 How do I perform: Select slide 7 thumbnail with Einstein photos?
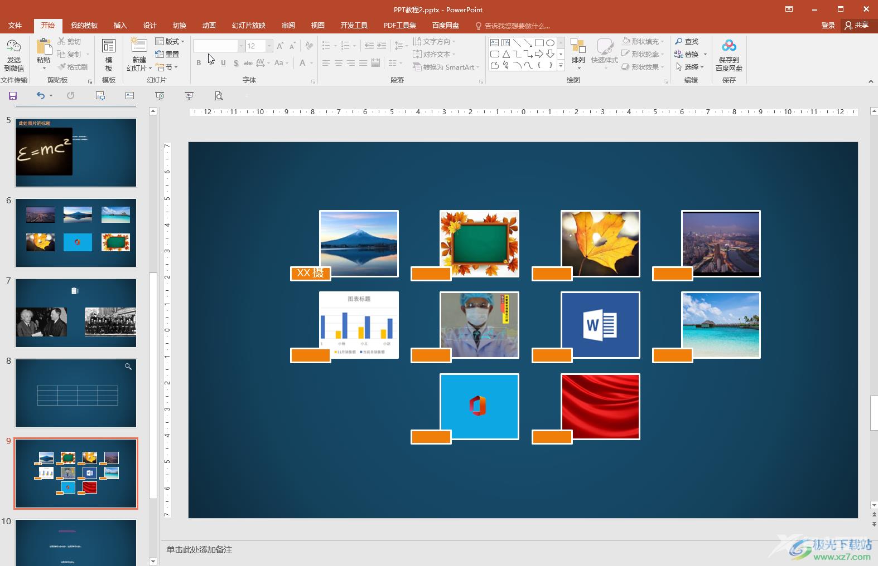pyautogui.click(x=76, y=313)
